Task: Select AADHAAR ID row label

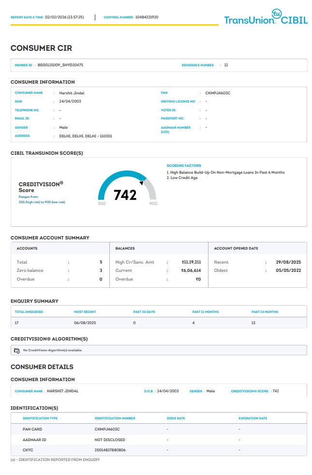Action: [x=34, y=440]
